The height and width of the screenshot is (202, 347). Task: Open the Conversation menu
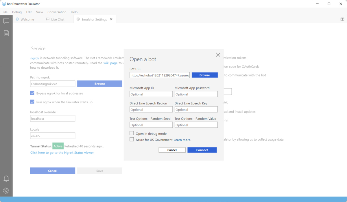(x=57, y=12)
